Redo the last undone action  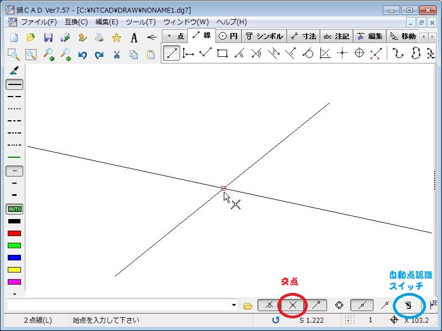click(99, 54)
